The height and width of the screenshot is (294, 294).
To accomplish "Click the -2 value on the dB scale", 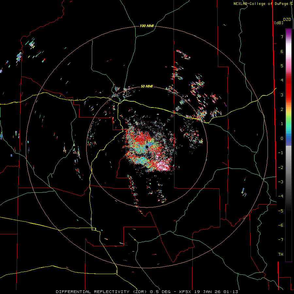I will pos(281,167).
